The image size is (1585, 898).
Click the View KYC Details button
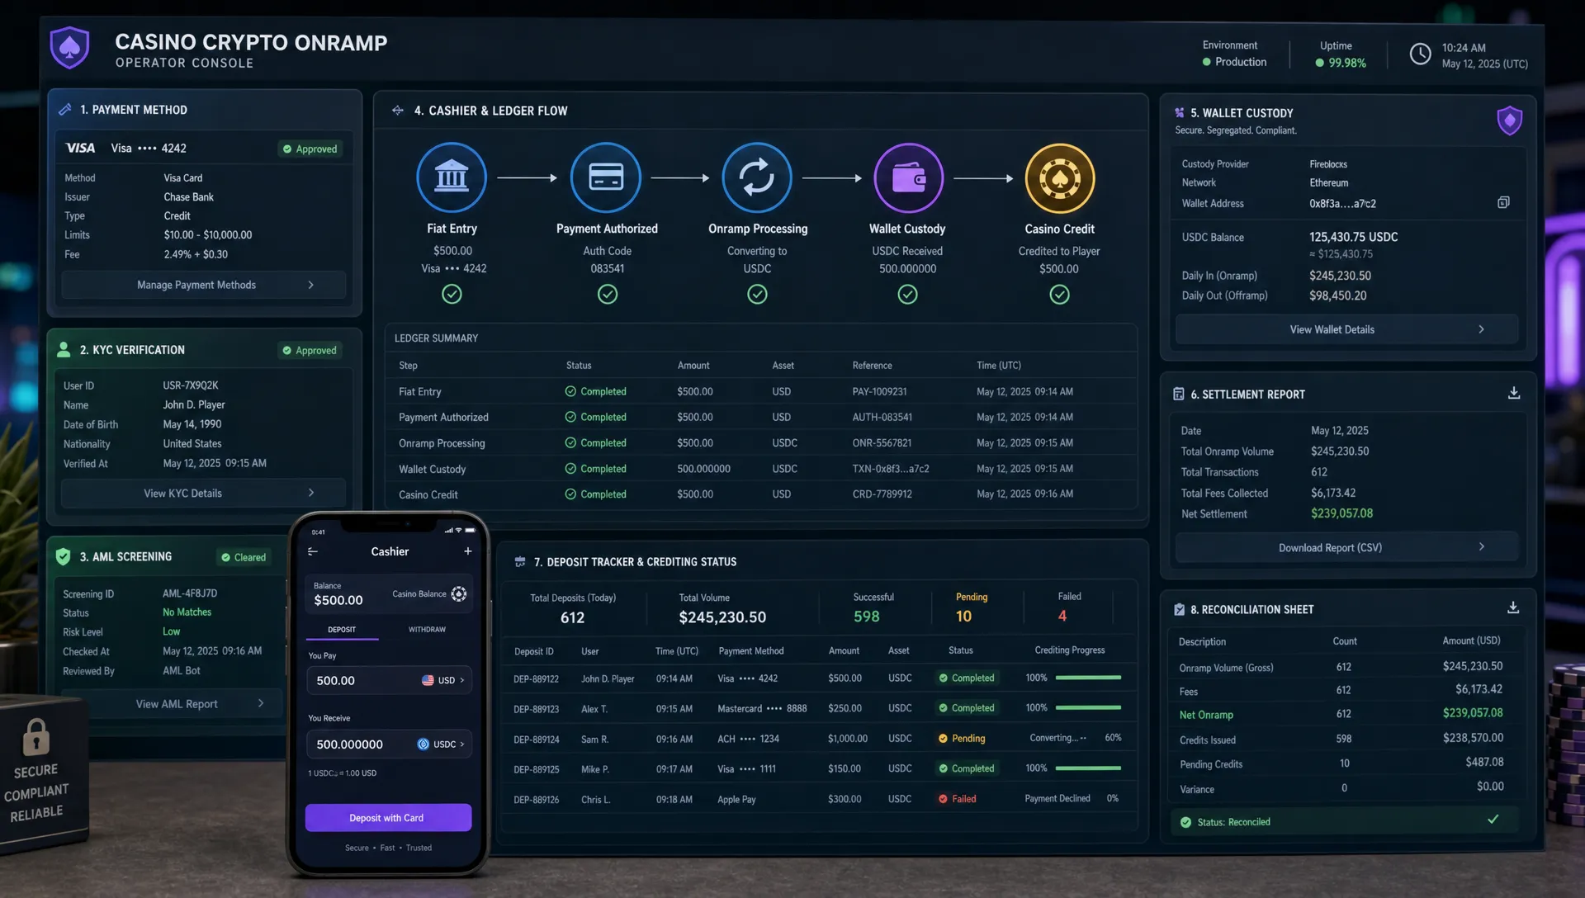(x=204, y=493)
